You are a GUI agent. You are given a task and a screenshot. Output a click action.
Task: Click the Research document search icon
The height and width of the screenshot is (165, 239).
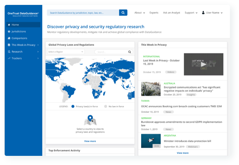click(x=9, y=52)
